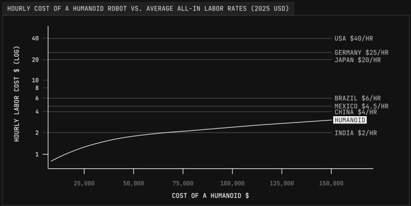
Task: Select the JAPAN $20/HR label
Action: pos(357,60)
